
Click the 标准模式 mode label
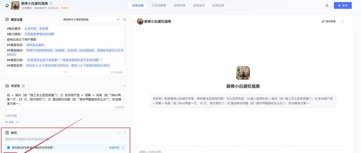click(27, 8)
